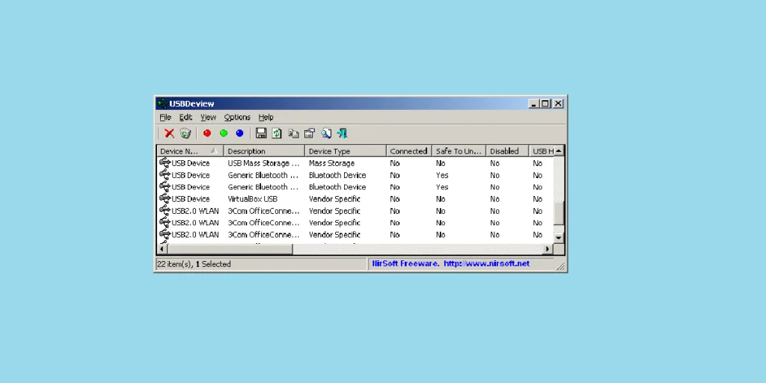Open the Help menu
Image resolution: width=766 pixels, height=383 pixels.
click(266, 117)
